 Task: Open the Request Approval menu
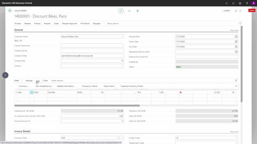(x=69, y=24)
